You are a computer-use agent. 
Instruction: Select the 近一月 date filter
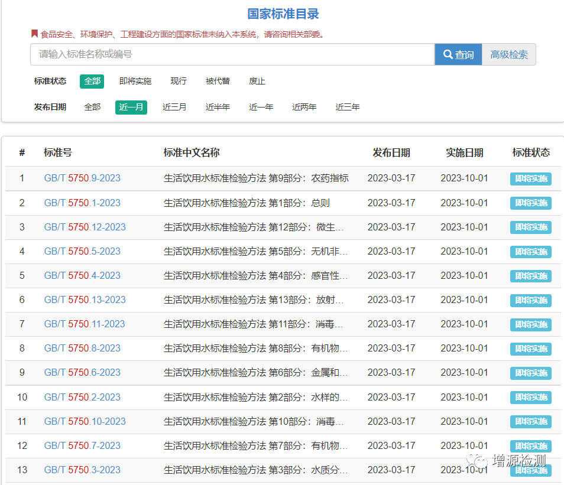(x=131, y=107)
